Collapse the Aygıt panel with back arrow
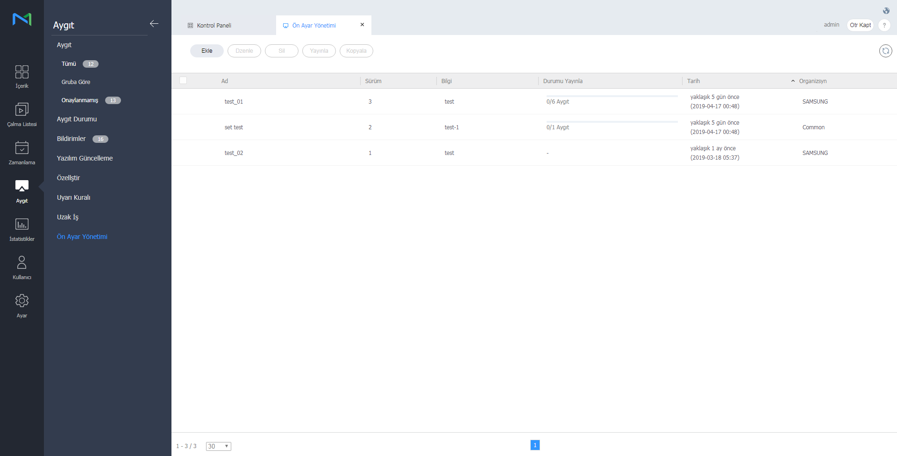The width and height of the screenshot is (897, 456). coord(154,24)
